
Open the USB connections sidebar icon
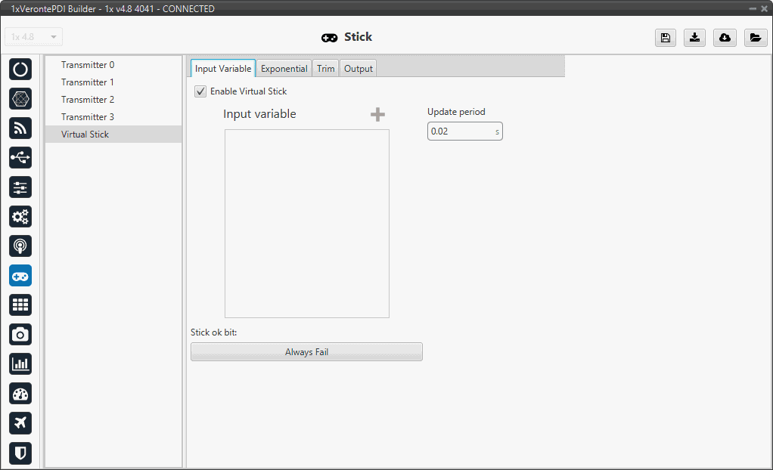(20, 157)
